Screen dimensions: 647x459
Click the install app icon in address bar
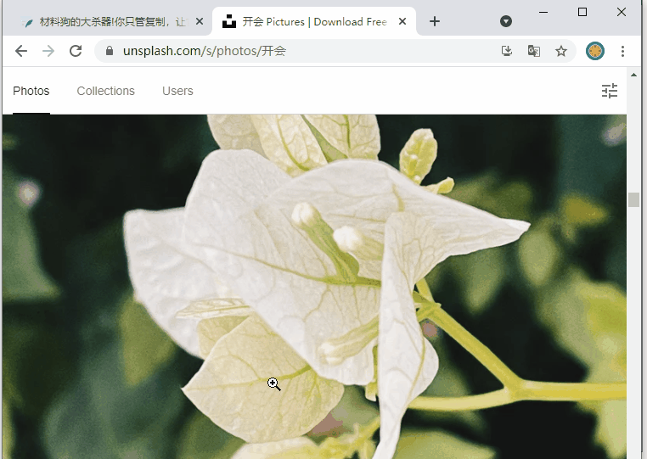pos(507,51)
